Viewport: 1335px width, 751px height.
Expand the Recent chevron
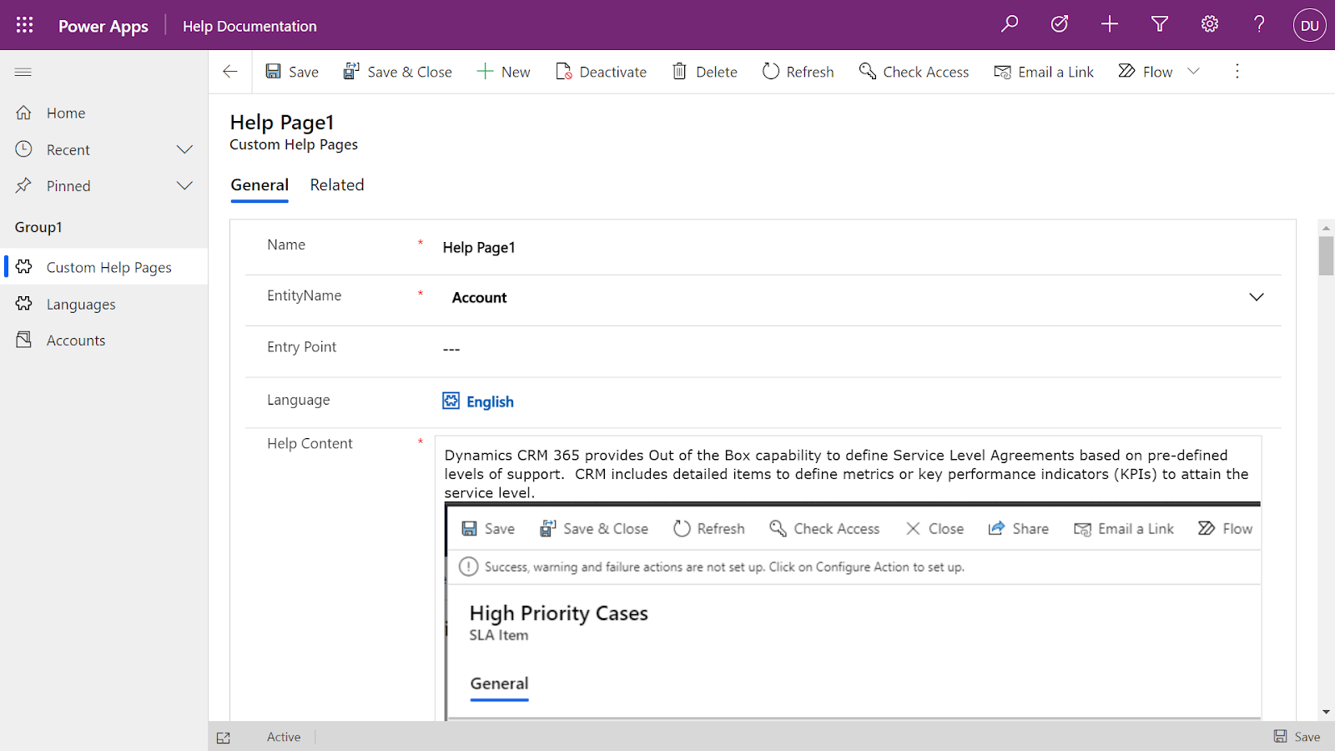click(185, 149)
